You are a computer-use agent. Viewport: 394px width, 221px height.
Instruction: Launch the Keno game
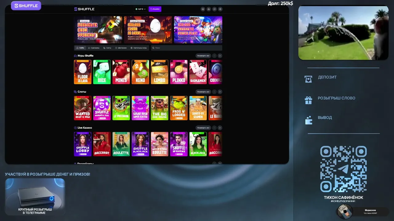140,72
